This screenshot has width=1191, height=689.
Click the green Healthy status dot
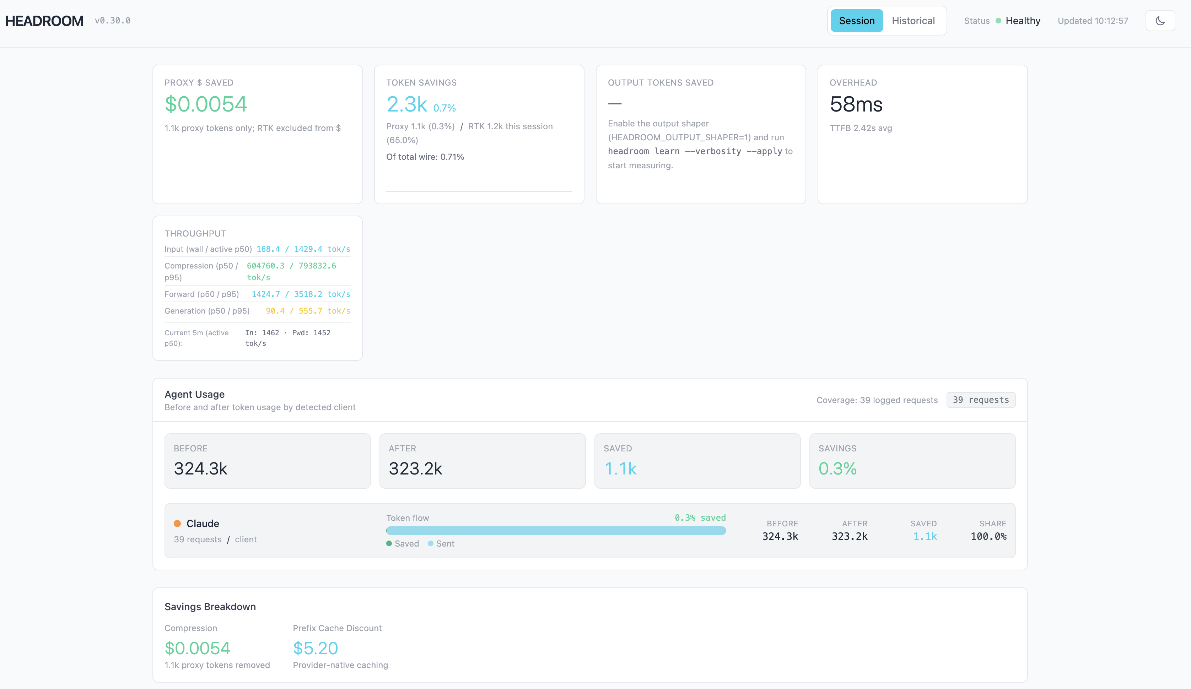tap(998, 21)
